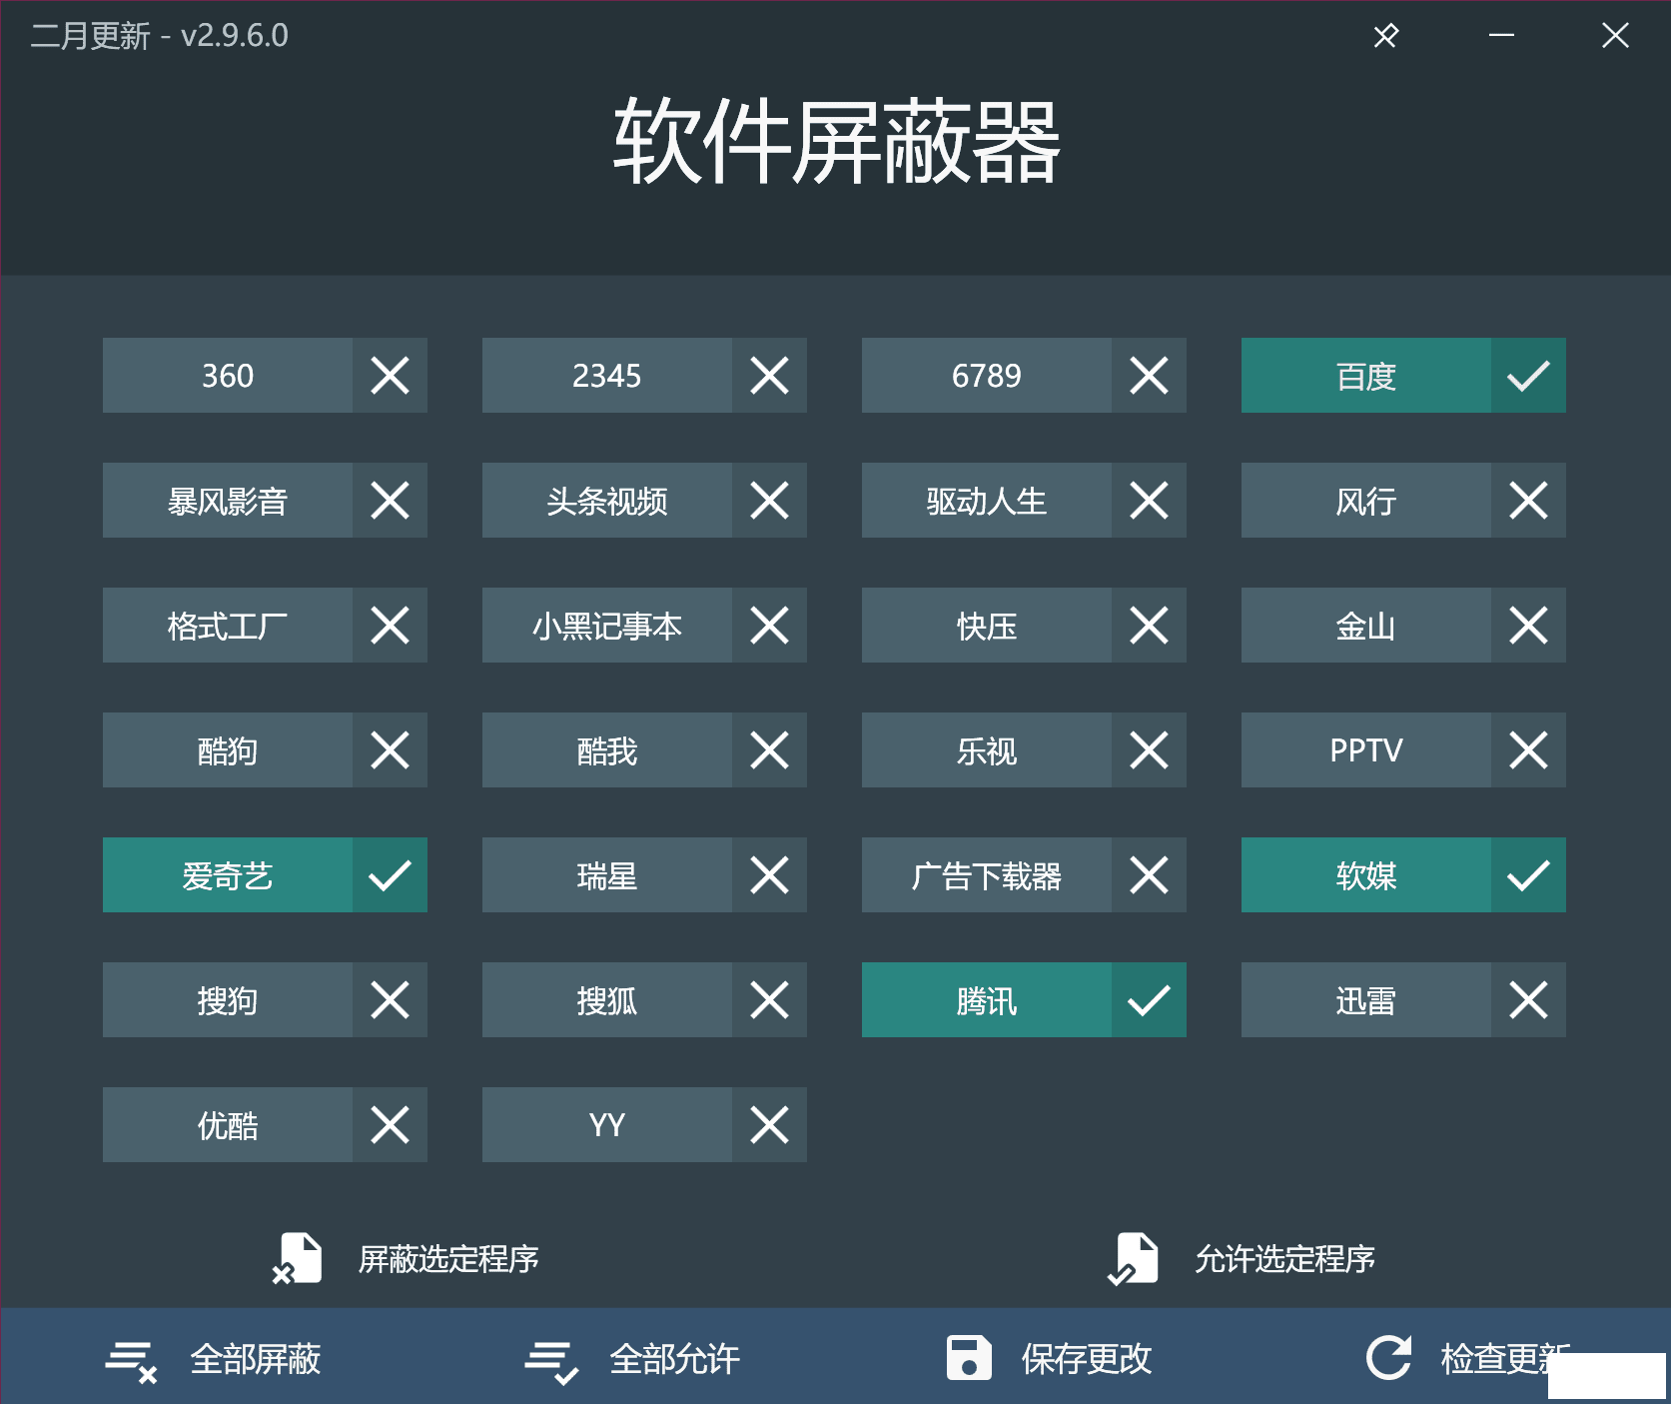
Task: Click the X icon next to 酷狗
Action: [390, 750]
